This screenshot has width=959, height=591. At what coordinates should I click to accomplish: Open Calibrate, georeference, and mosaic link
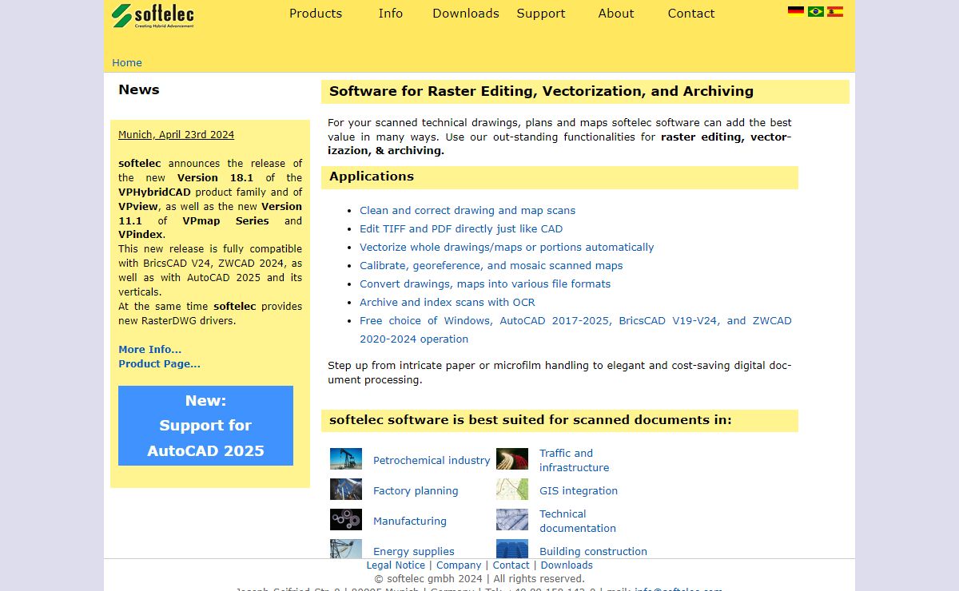pos(491,266)
